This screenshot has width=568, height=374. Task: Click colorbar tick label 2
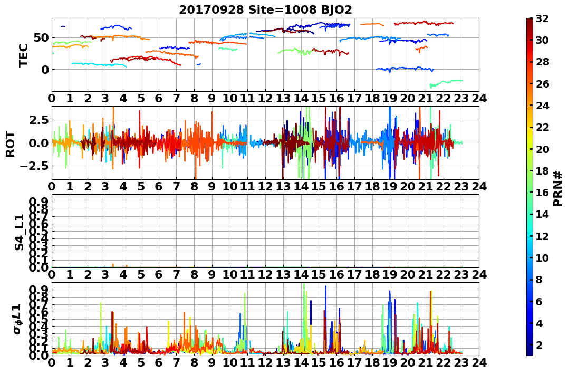[x=540, y=344]
